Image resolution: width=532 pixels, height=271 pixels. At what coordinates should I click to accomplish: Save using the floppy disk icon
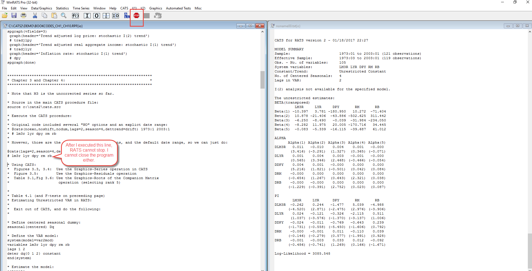pyautogui.click(x=14, y=16)
